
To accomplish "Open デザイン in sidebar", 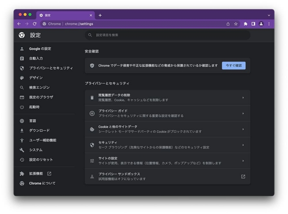I will pyautogui.click(x=36, y=78).
